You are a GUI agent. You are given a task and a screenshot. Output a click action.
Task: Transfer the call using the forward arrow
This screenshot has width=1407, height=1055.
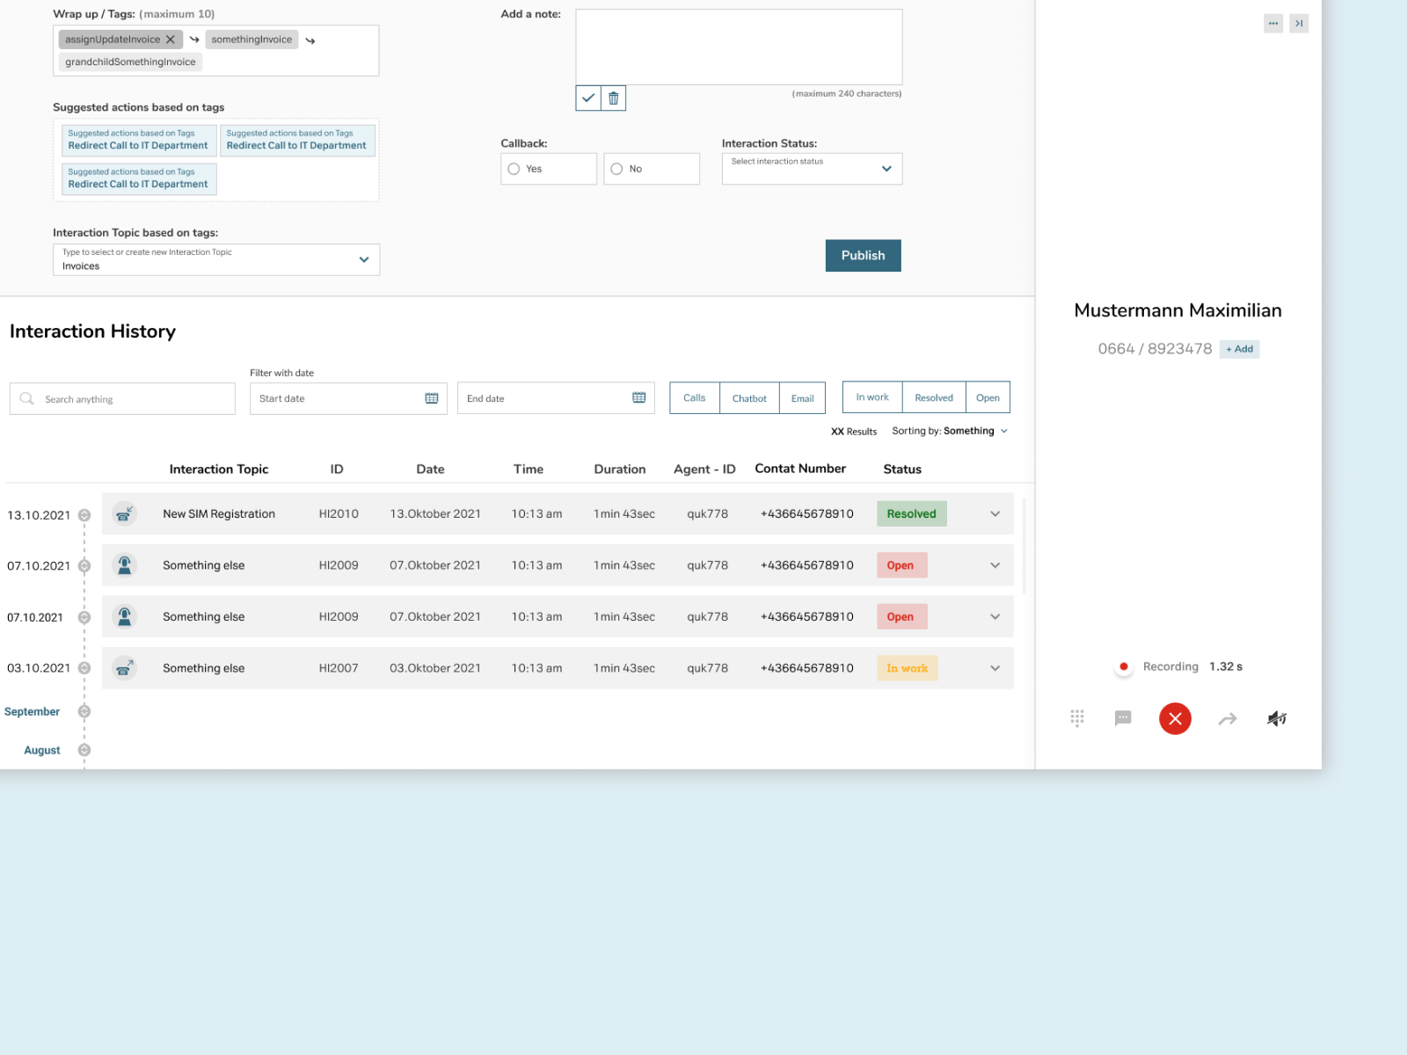point(1228,718)
